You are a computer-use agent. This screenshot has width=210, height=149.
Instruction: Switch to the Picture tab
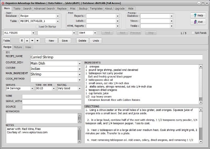[x=18, y=47]
